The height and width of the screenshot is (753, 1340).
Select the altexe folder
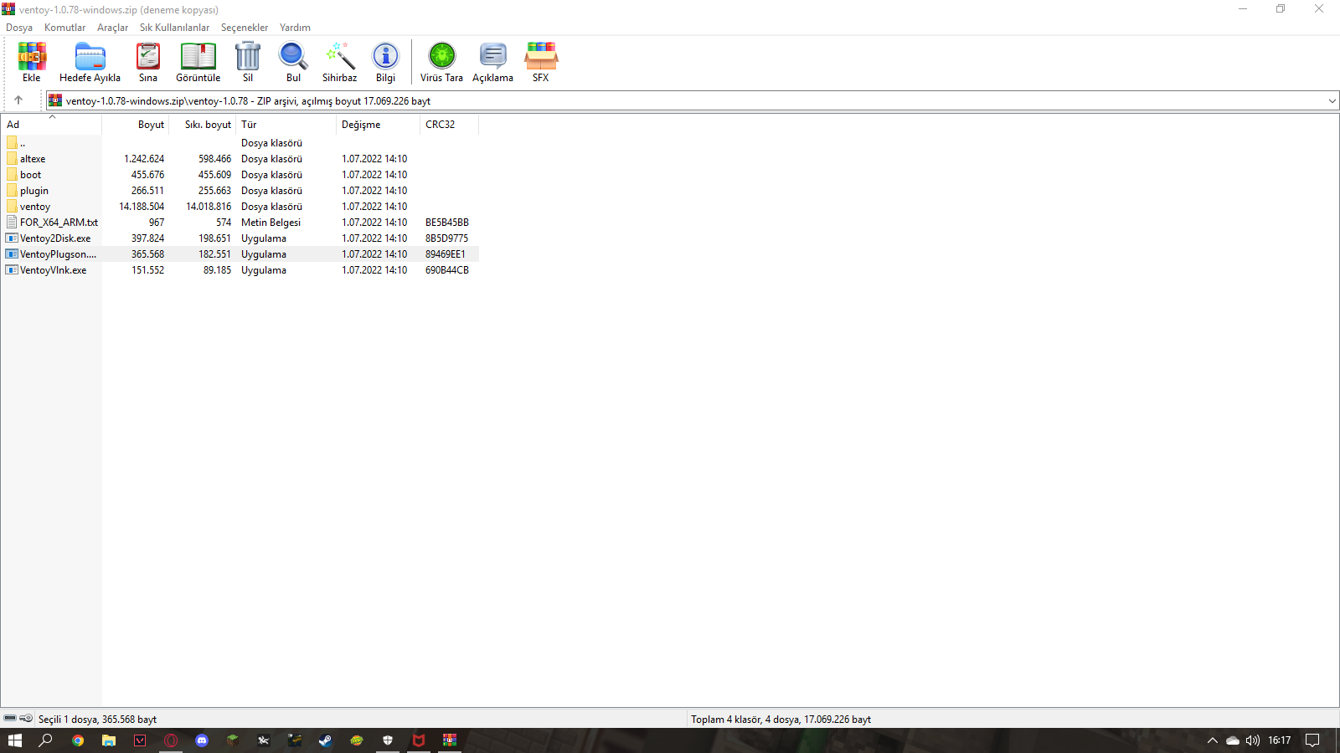pyautogui.click(x=240, y=159)
